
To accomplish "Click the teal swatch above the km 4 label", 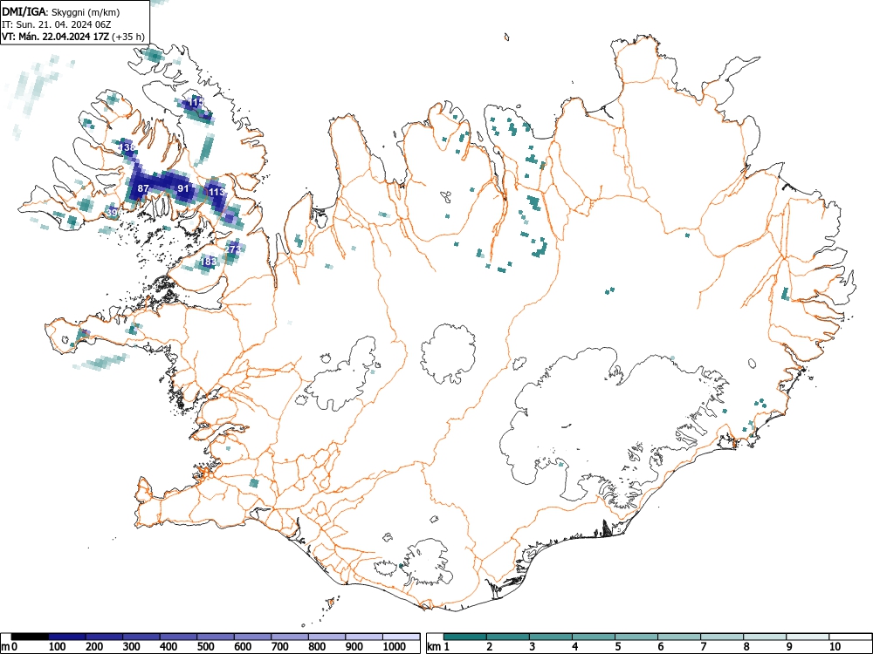I will pos(594,637).
